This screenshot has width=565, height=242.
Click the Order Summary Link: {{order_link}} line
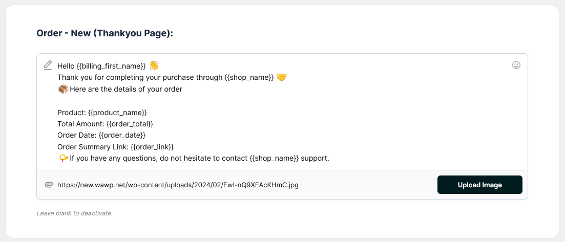[116, 147]
